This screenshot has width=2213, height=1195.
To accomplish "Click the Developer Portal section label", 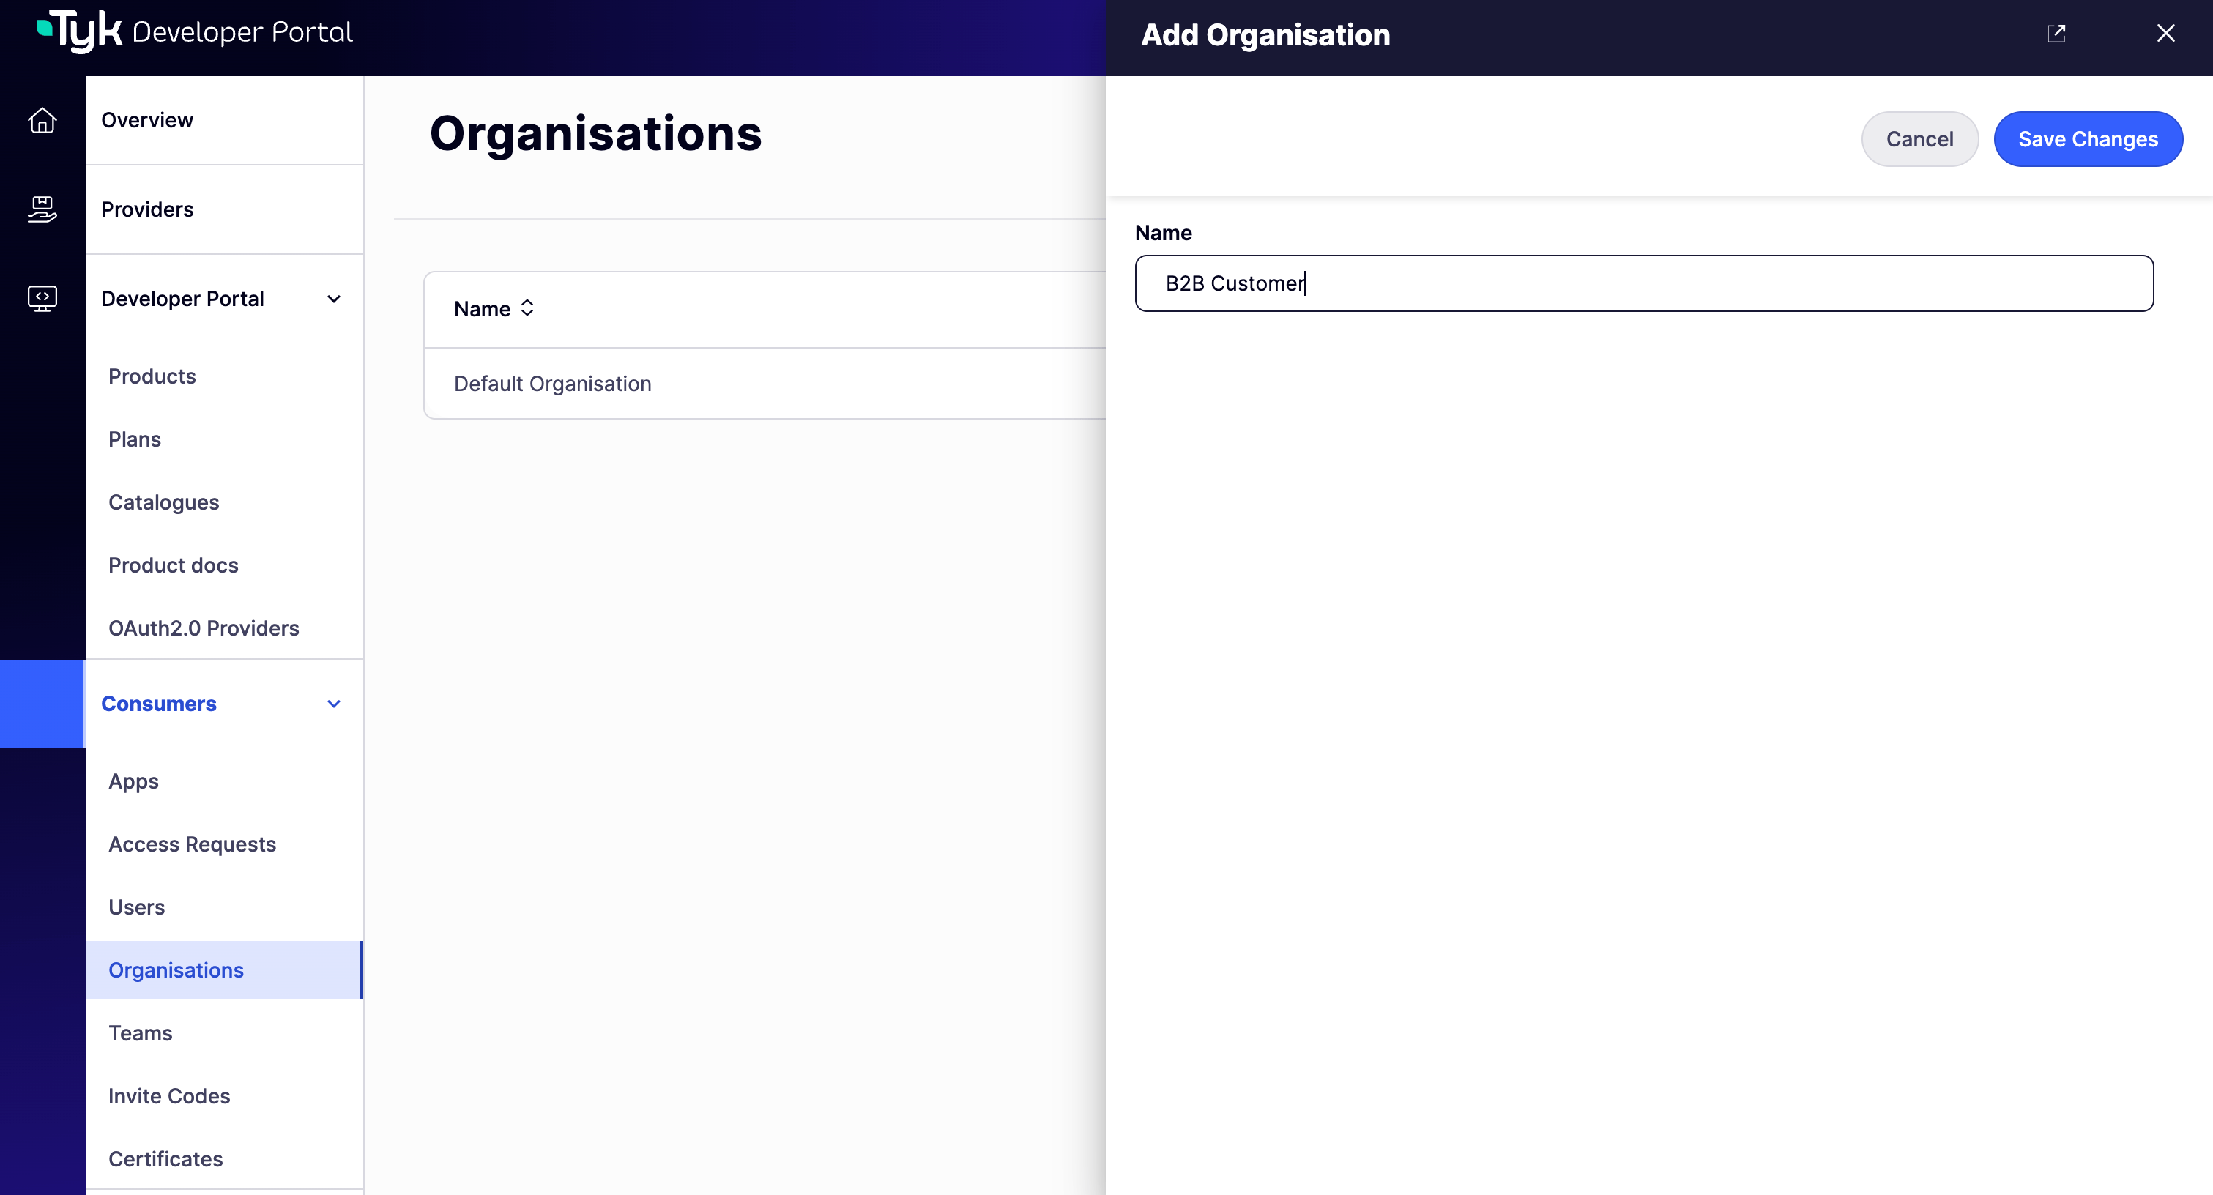I will click(x=182, y=299).
